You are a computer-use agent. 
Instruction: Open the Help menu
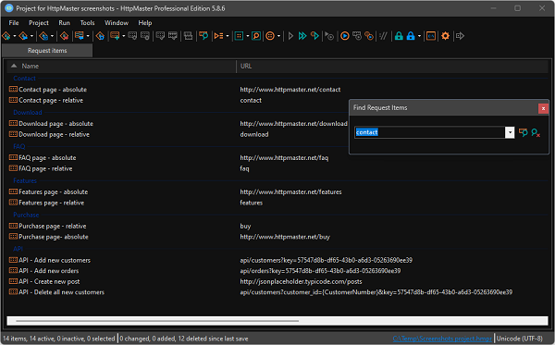(145, 23)
